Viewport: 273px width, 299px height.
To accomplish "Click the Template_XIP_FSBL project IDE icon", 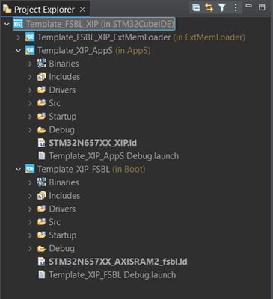I will tap(30, 169).
